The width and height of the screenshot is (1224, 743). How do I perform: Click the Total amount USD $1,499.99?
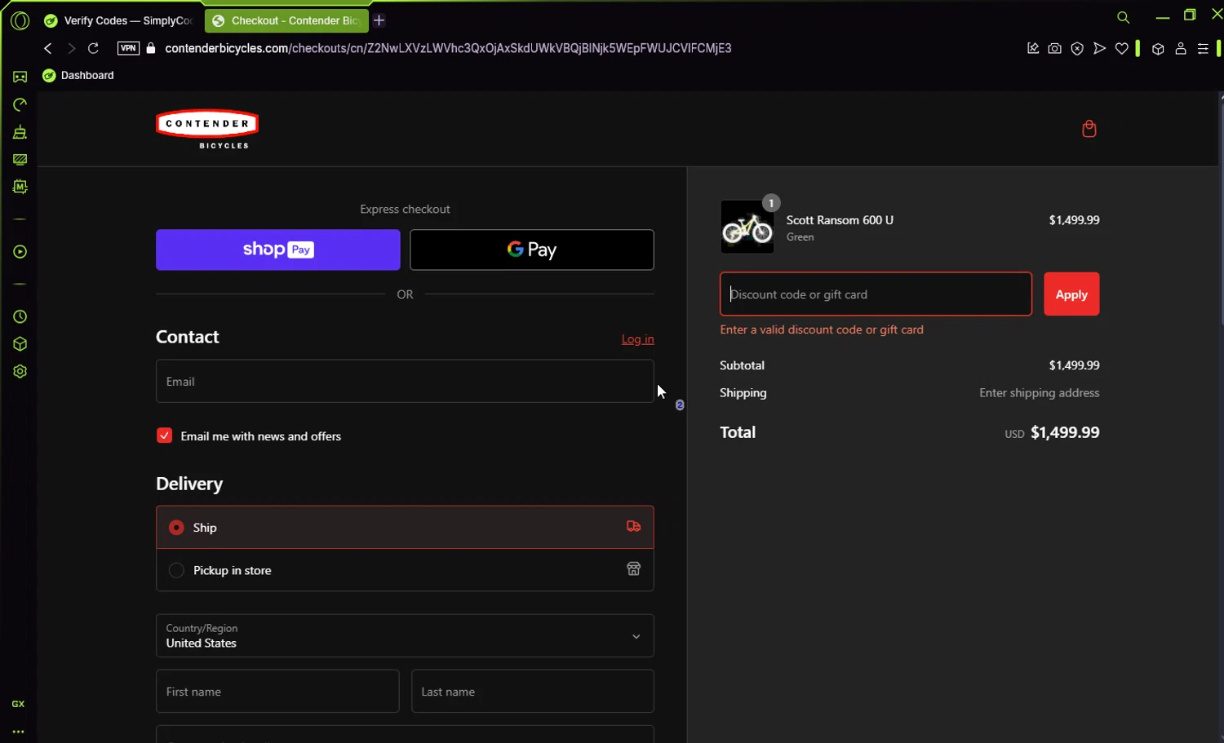point(1052,432)
